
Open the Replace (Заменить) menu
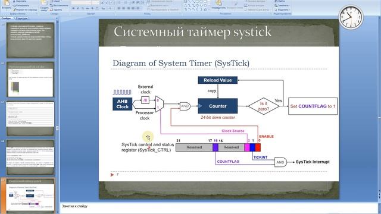point(282,5)
